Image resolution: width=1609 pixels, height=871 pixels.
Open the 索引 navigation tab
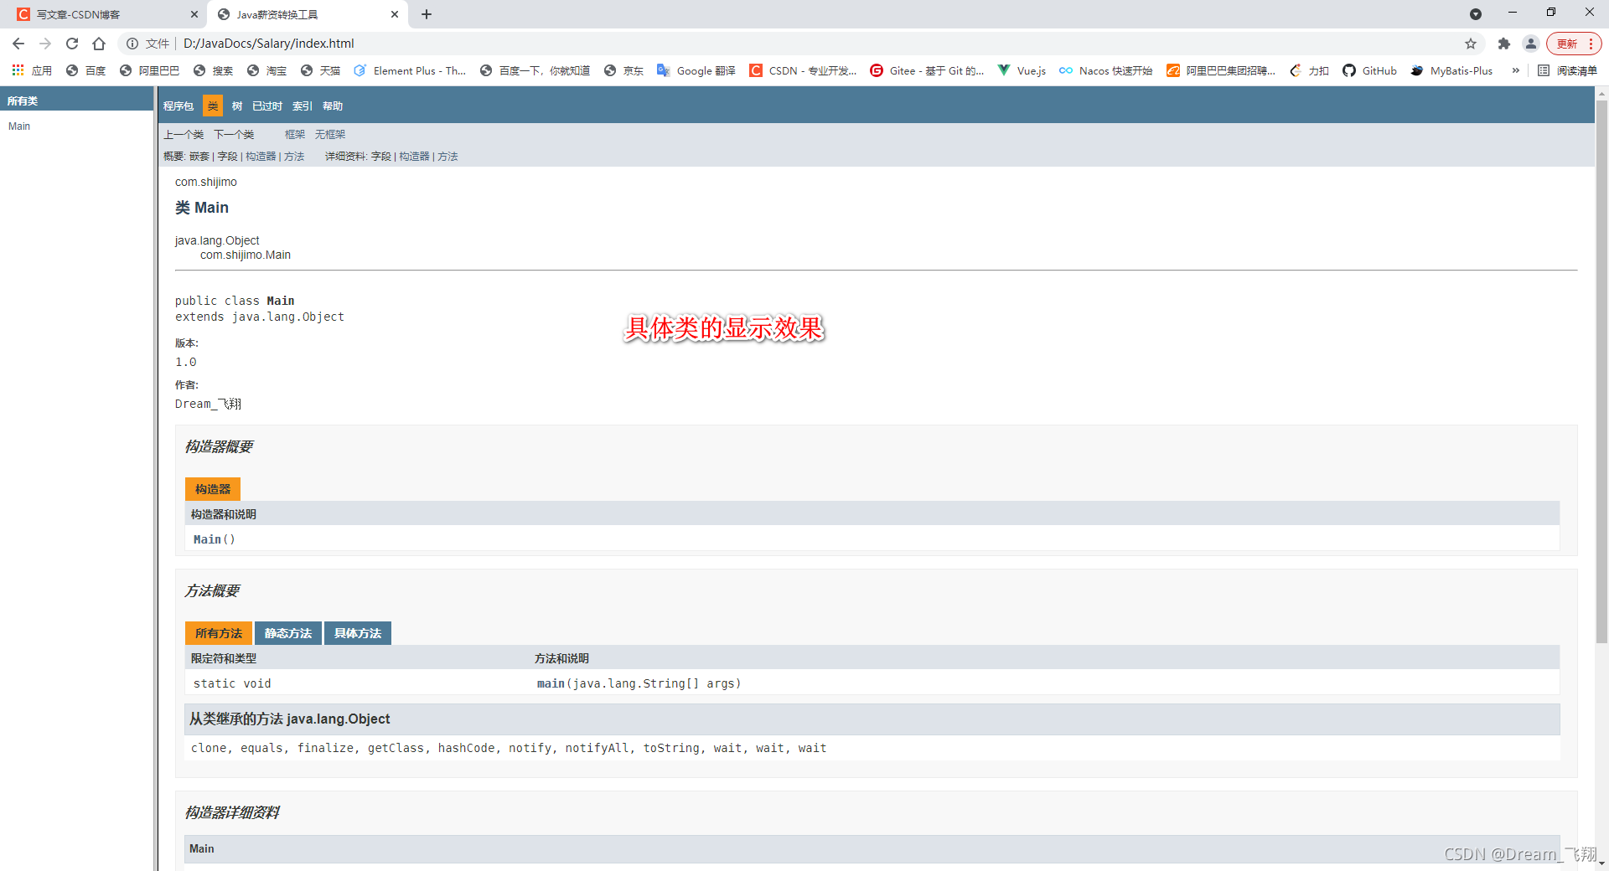pyautogui.click(x=302, y=106)
